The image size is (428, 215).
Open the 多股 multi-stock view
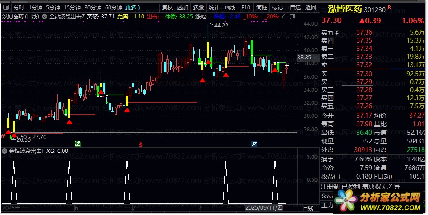click(x=198, y=8)
